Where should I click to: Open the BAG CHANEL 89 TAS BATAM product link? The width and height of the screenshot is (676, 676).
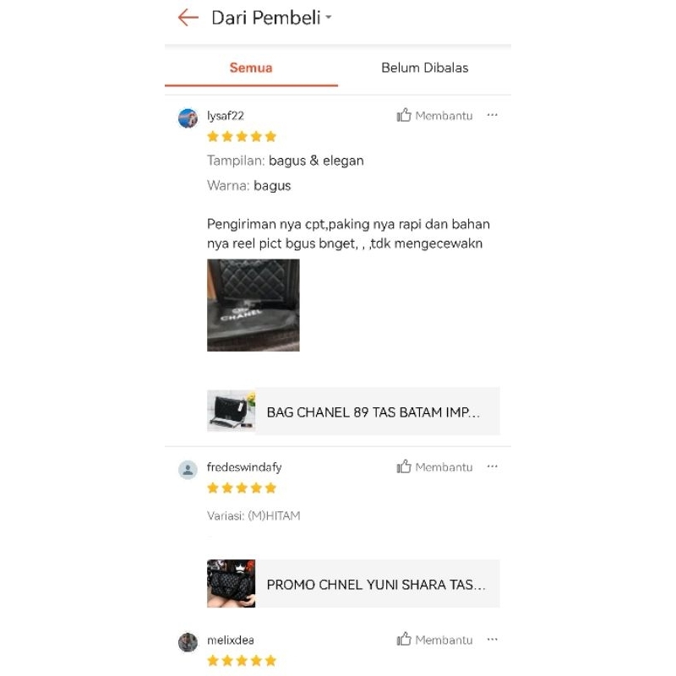[x=353, y=412]
